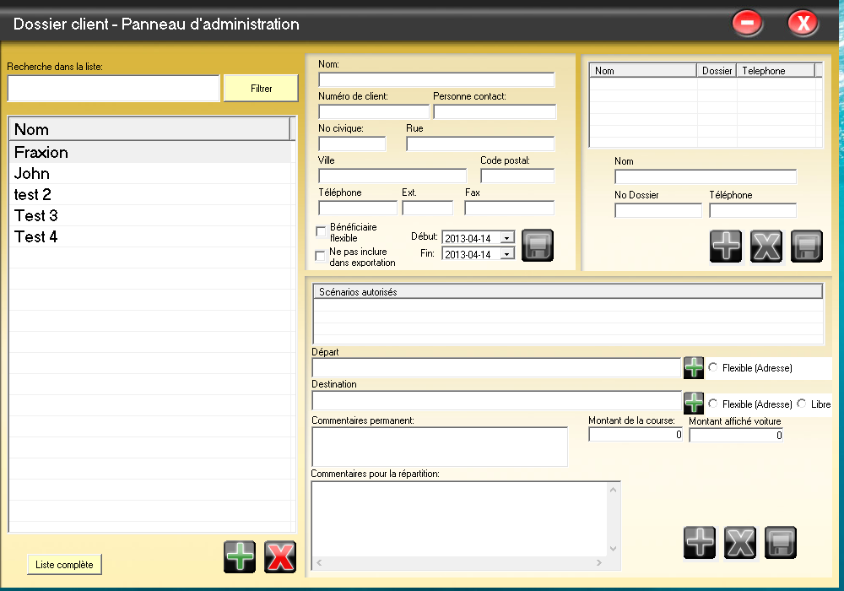
Task: Delete the selected client with the red X icon
Action: pyautogui.click(x=280, y=556)
